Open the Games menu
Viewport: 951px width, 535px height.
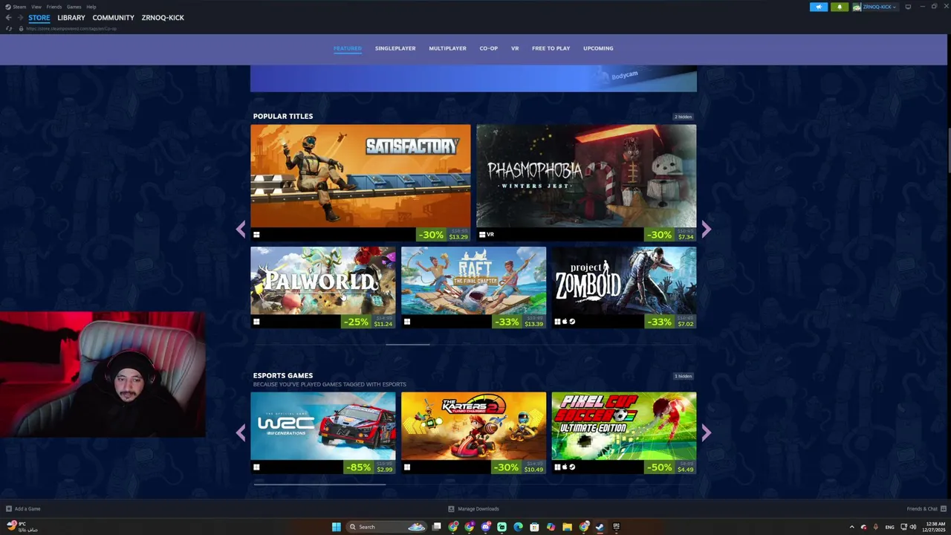74,7
